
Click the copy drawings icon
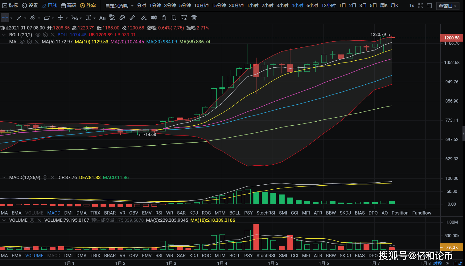(174, 18)
